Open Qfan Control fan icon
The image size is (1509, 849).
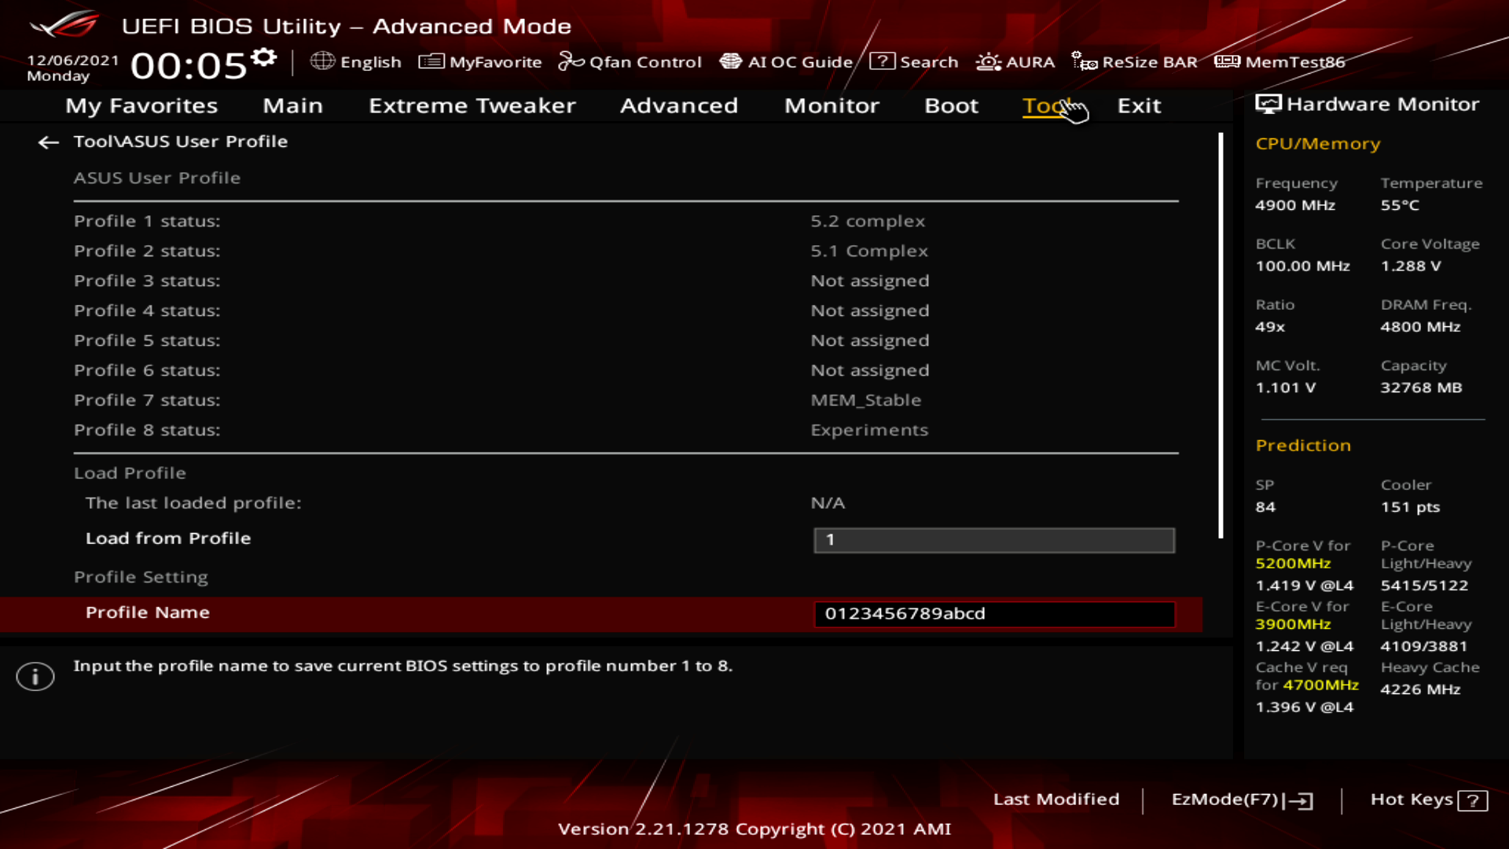[571, 61]
